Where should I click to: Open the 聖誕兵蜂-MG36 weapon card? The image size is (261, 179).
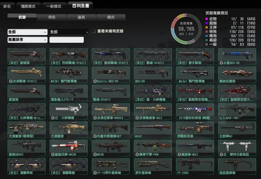click(69, 148)
